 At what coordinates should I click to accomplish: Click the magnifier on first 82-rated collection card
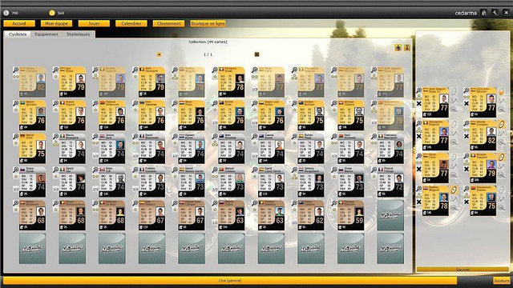pyautogui.click(x=16, y=70)
